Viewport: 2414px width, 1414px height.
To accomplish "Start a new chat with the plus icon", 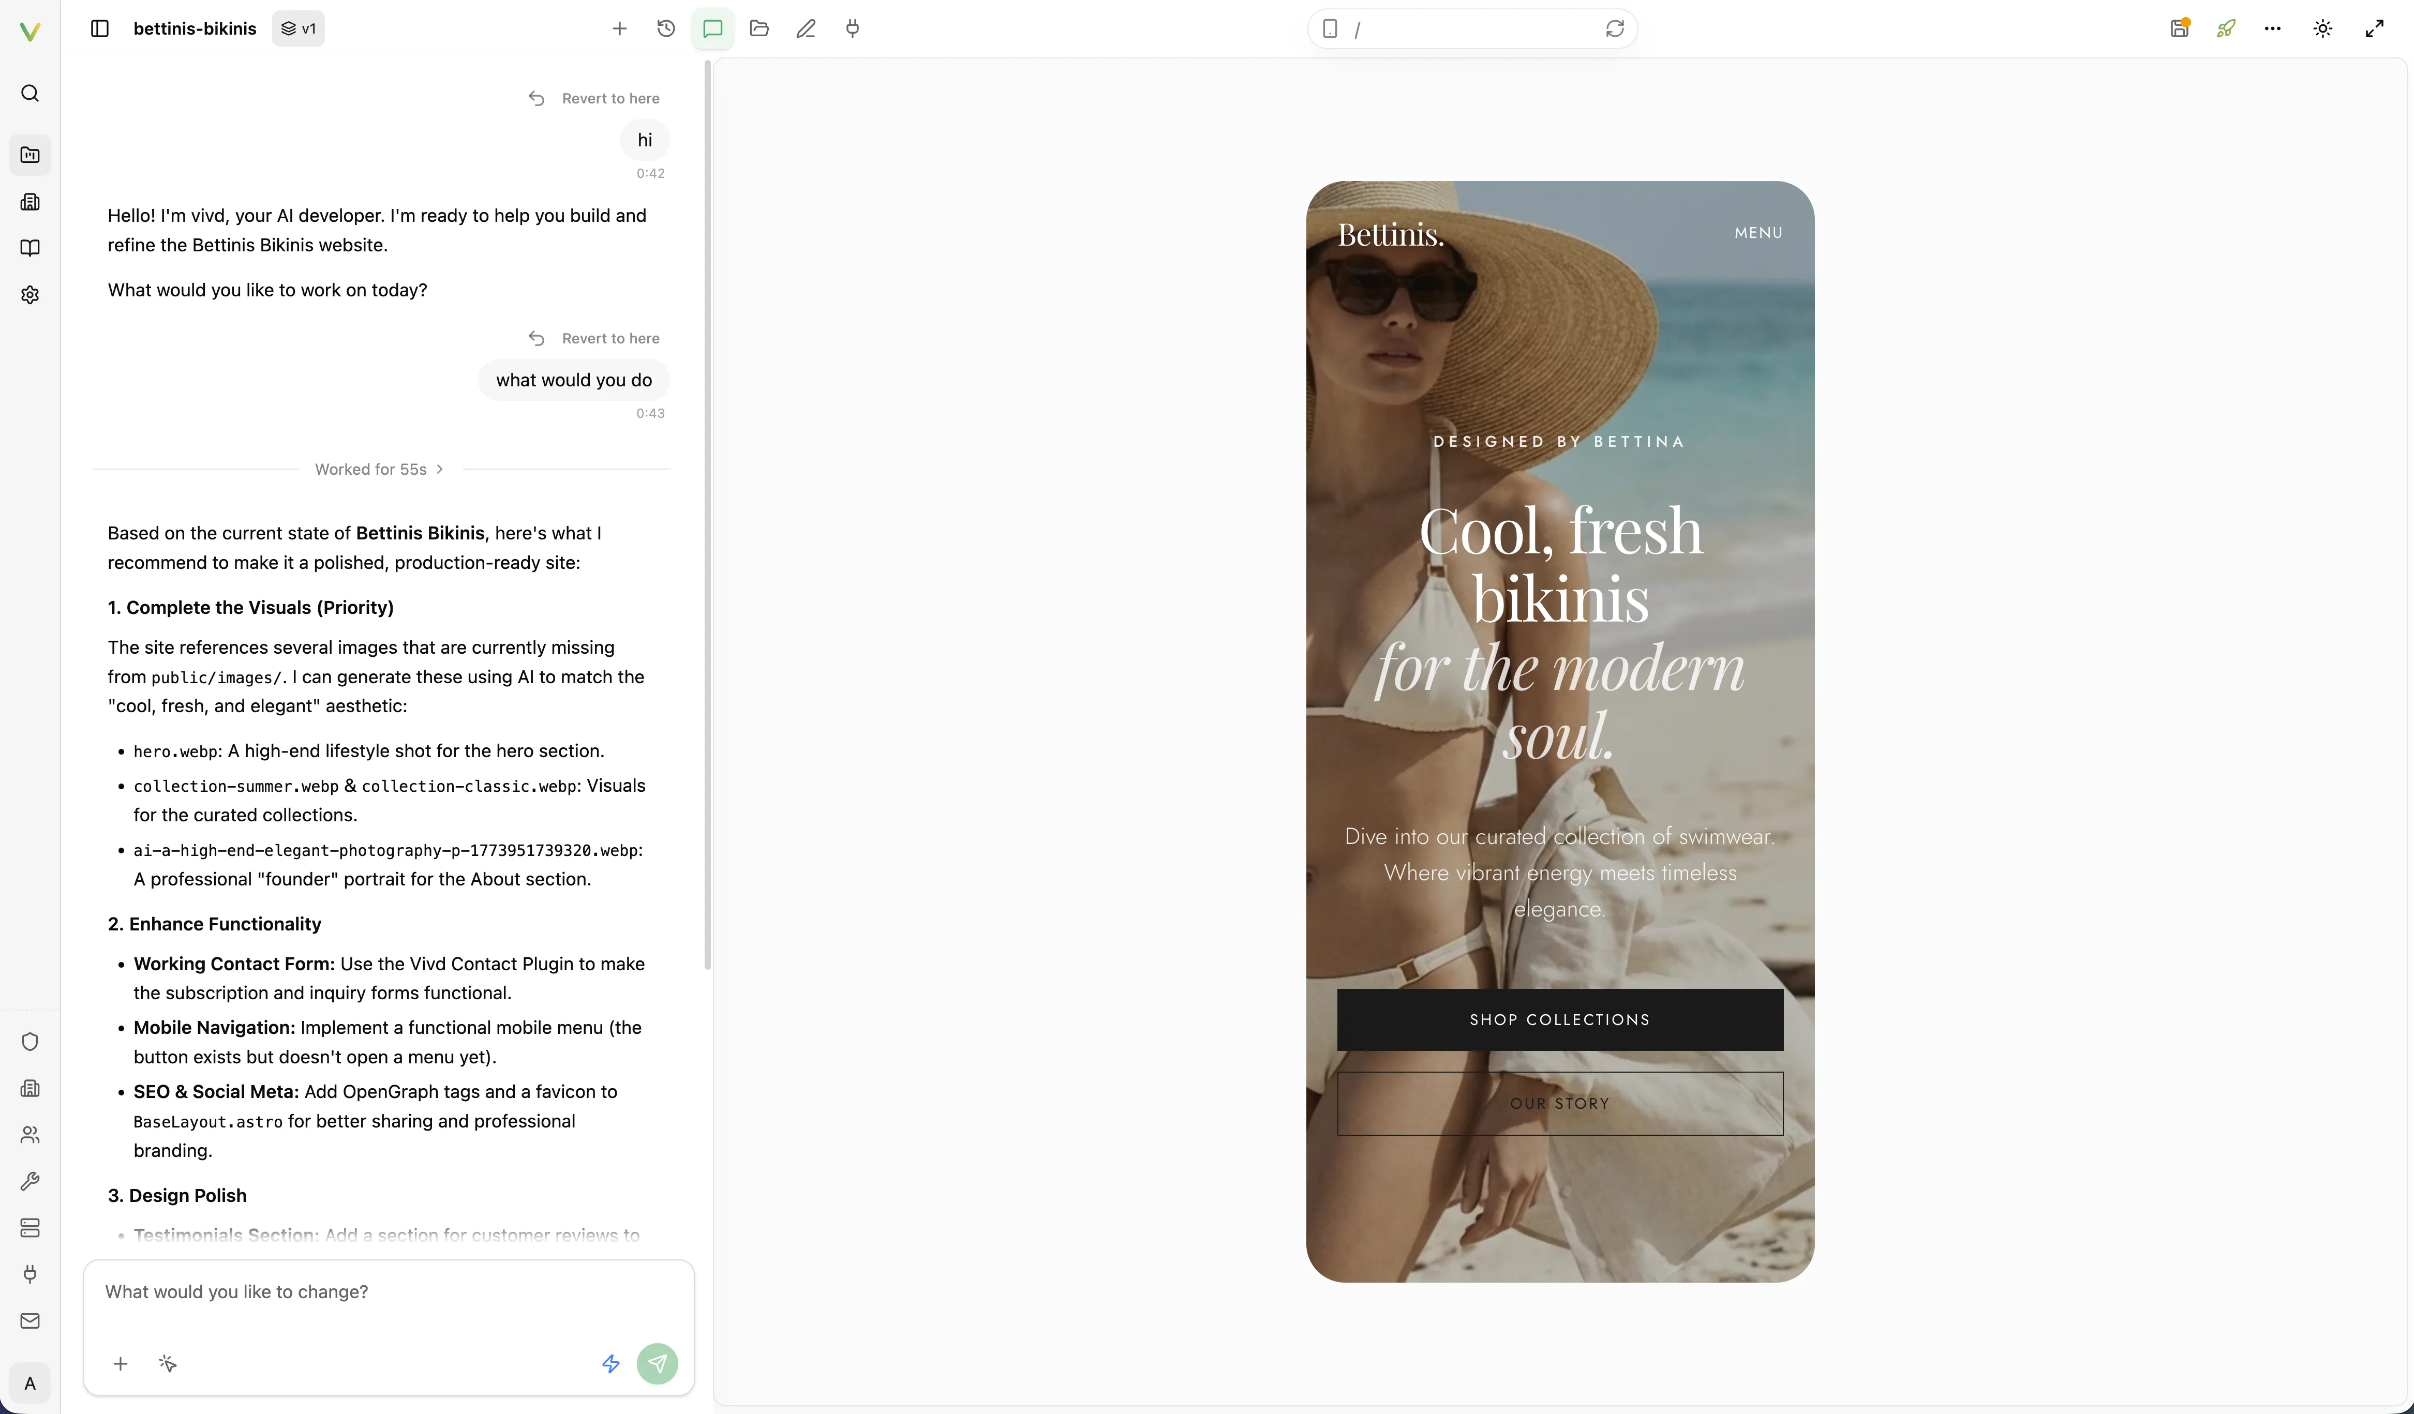I will (619, 28).
